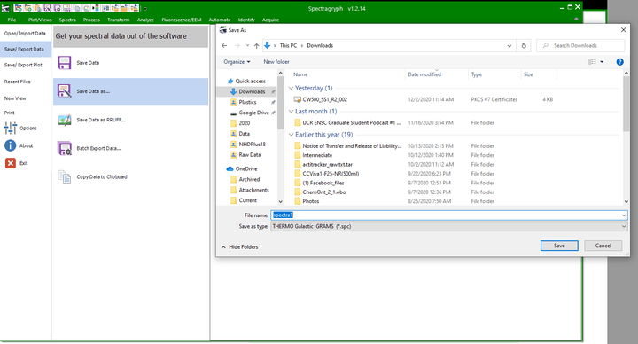
Task: Click the Save Data as... icon
Action: (x=65, y=91)
